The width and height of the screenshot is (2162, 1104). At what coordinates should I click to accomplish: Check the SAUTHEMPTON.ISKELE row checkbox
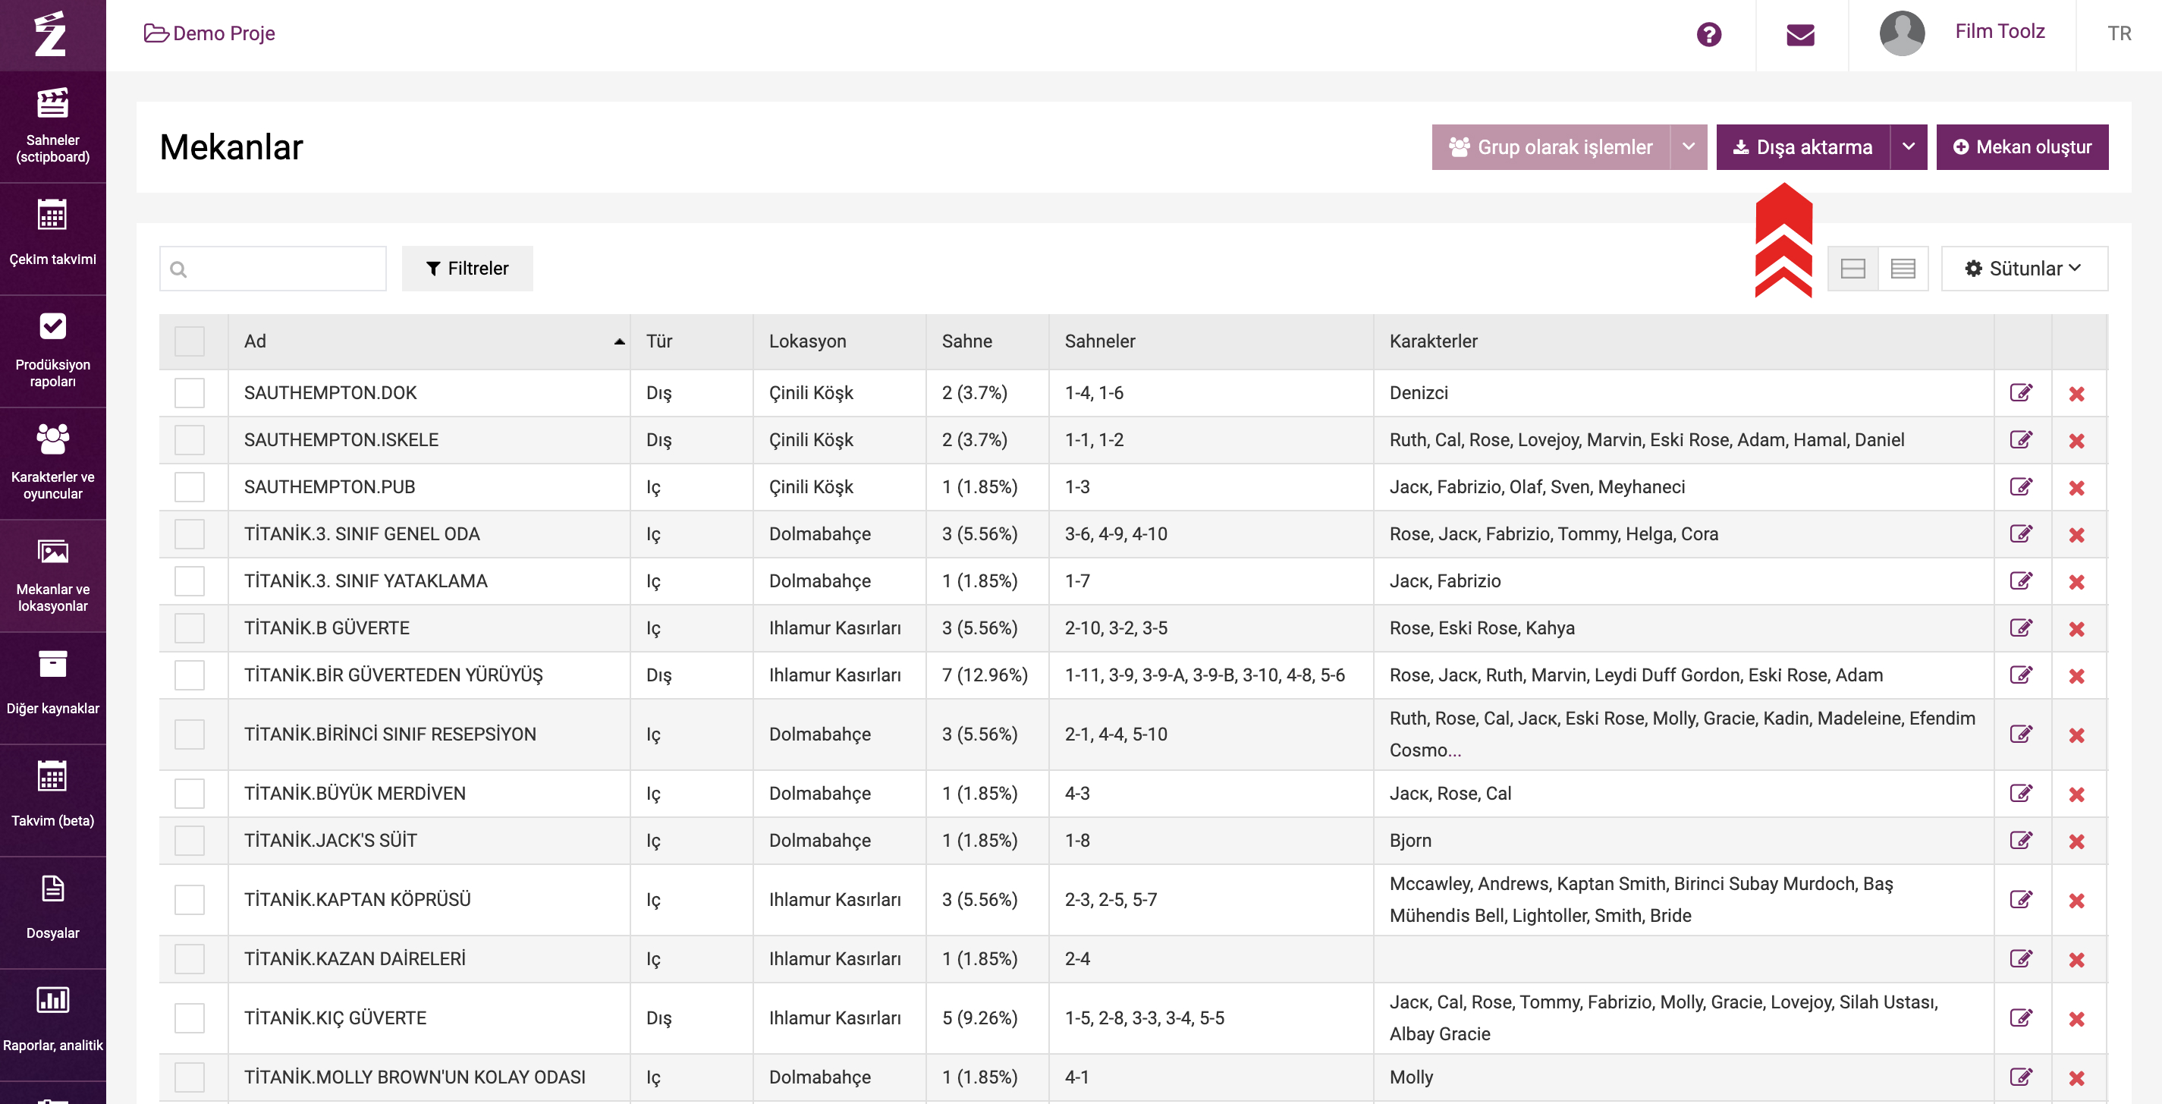pos(190,440)
